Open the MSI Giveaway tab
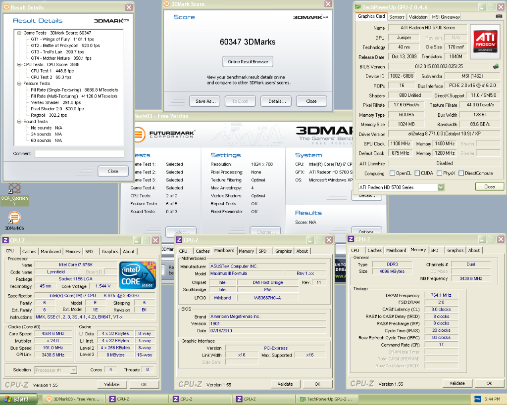The width and height of the screenshot is (507, 405). tap(446, 17)
